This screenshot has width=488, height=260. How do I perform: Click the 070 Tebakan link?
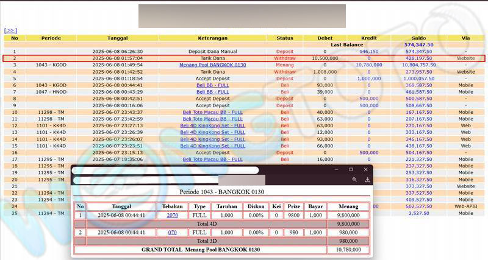172,233
